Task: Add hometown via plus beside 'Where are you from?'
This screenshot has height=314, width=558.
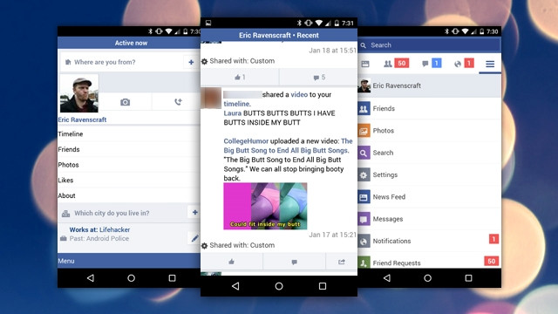Action: pyautogui.click(x=191, y=62)
